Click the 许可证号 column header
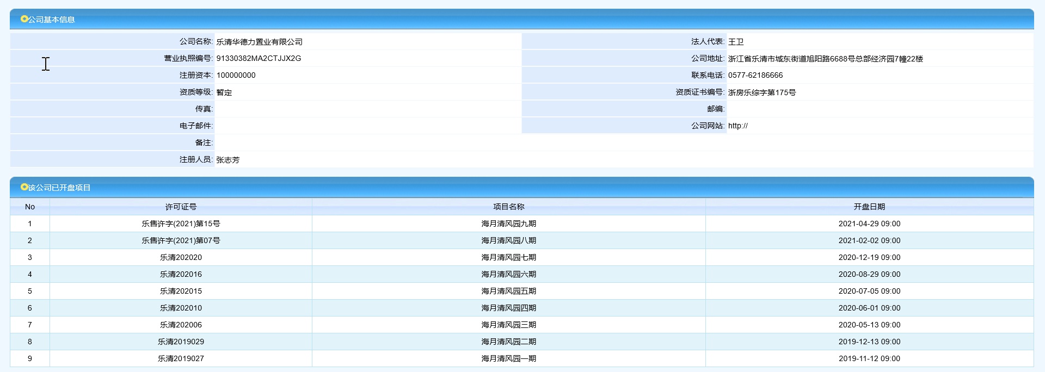The height and width of the screenshot is (372, 1045). (181, 207)
